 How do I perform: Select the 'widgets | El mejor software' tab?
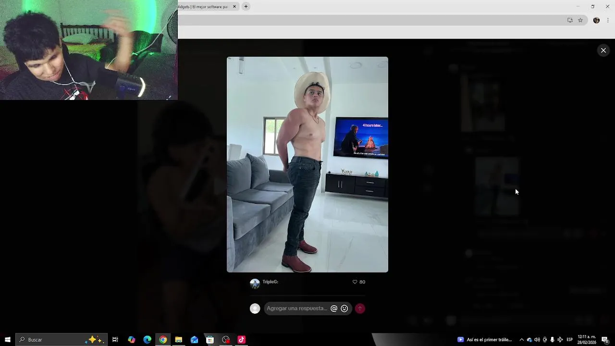click(x=203, y=7)
